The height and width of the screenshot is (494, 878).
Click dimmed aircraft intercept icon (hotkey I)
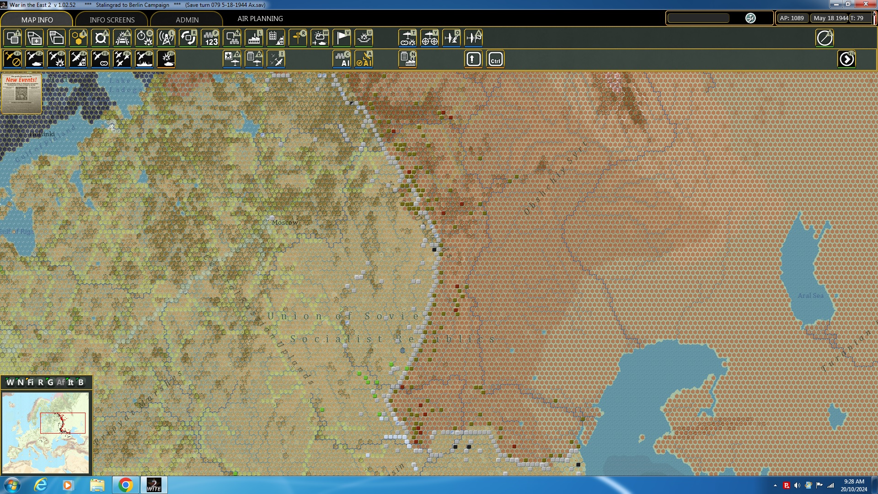click(x=276, y=59)
